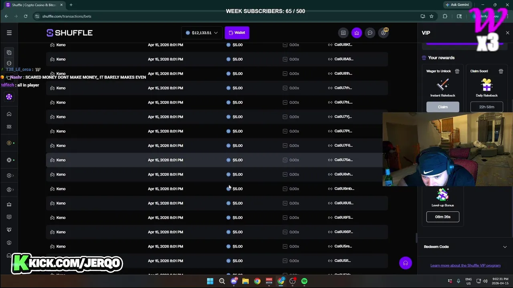
Task: Click the 22h 58m Daily Rakeback timer button
Action: [x=487, y=107]
